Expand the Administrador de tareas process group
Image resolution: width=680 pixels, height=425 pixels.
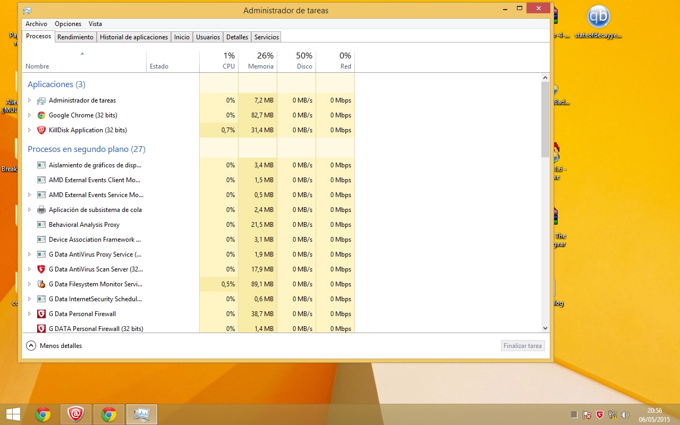(x=30, y=100)
